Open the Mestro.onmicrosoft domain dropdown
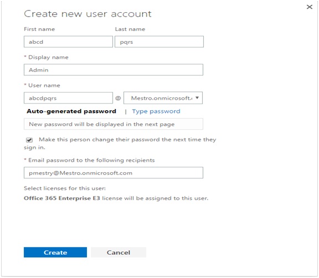The width and height of the screenshot is (319, 278). (x=163, y=98)
